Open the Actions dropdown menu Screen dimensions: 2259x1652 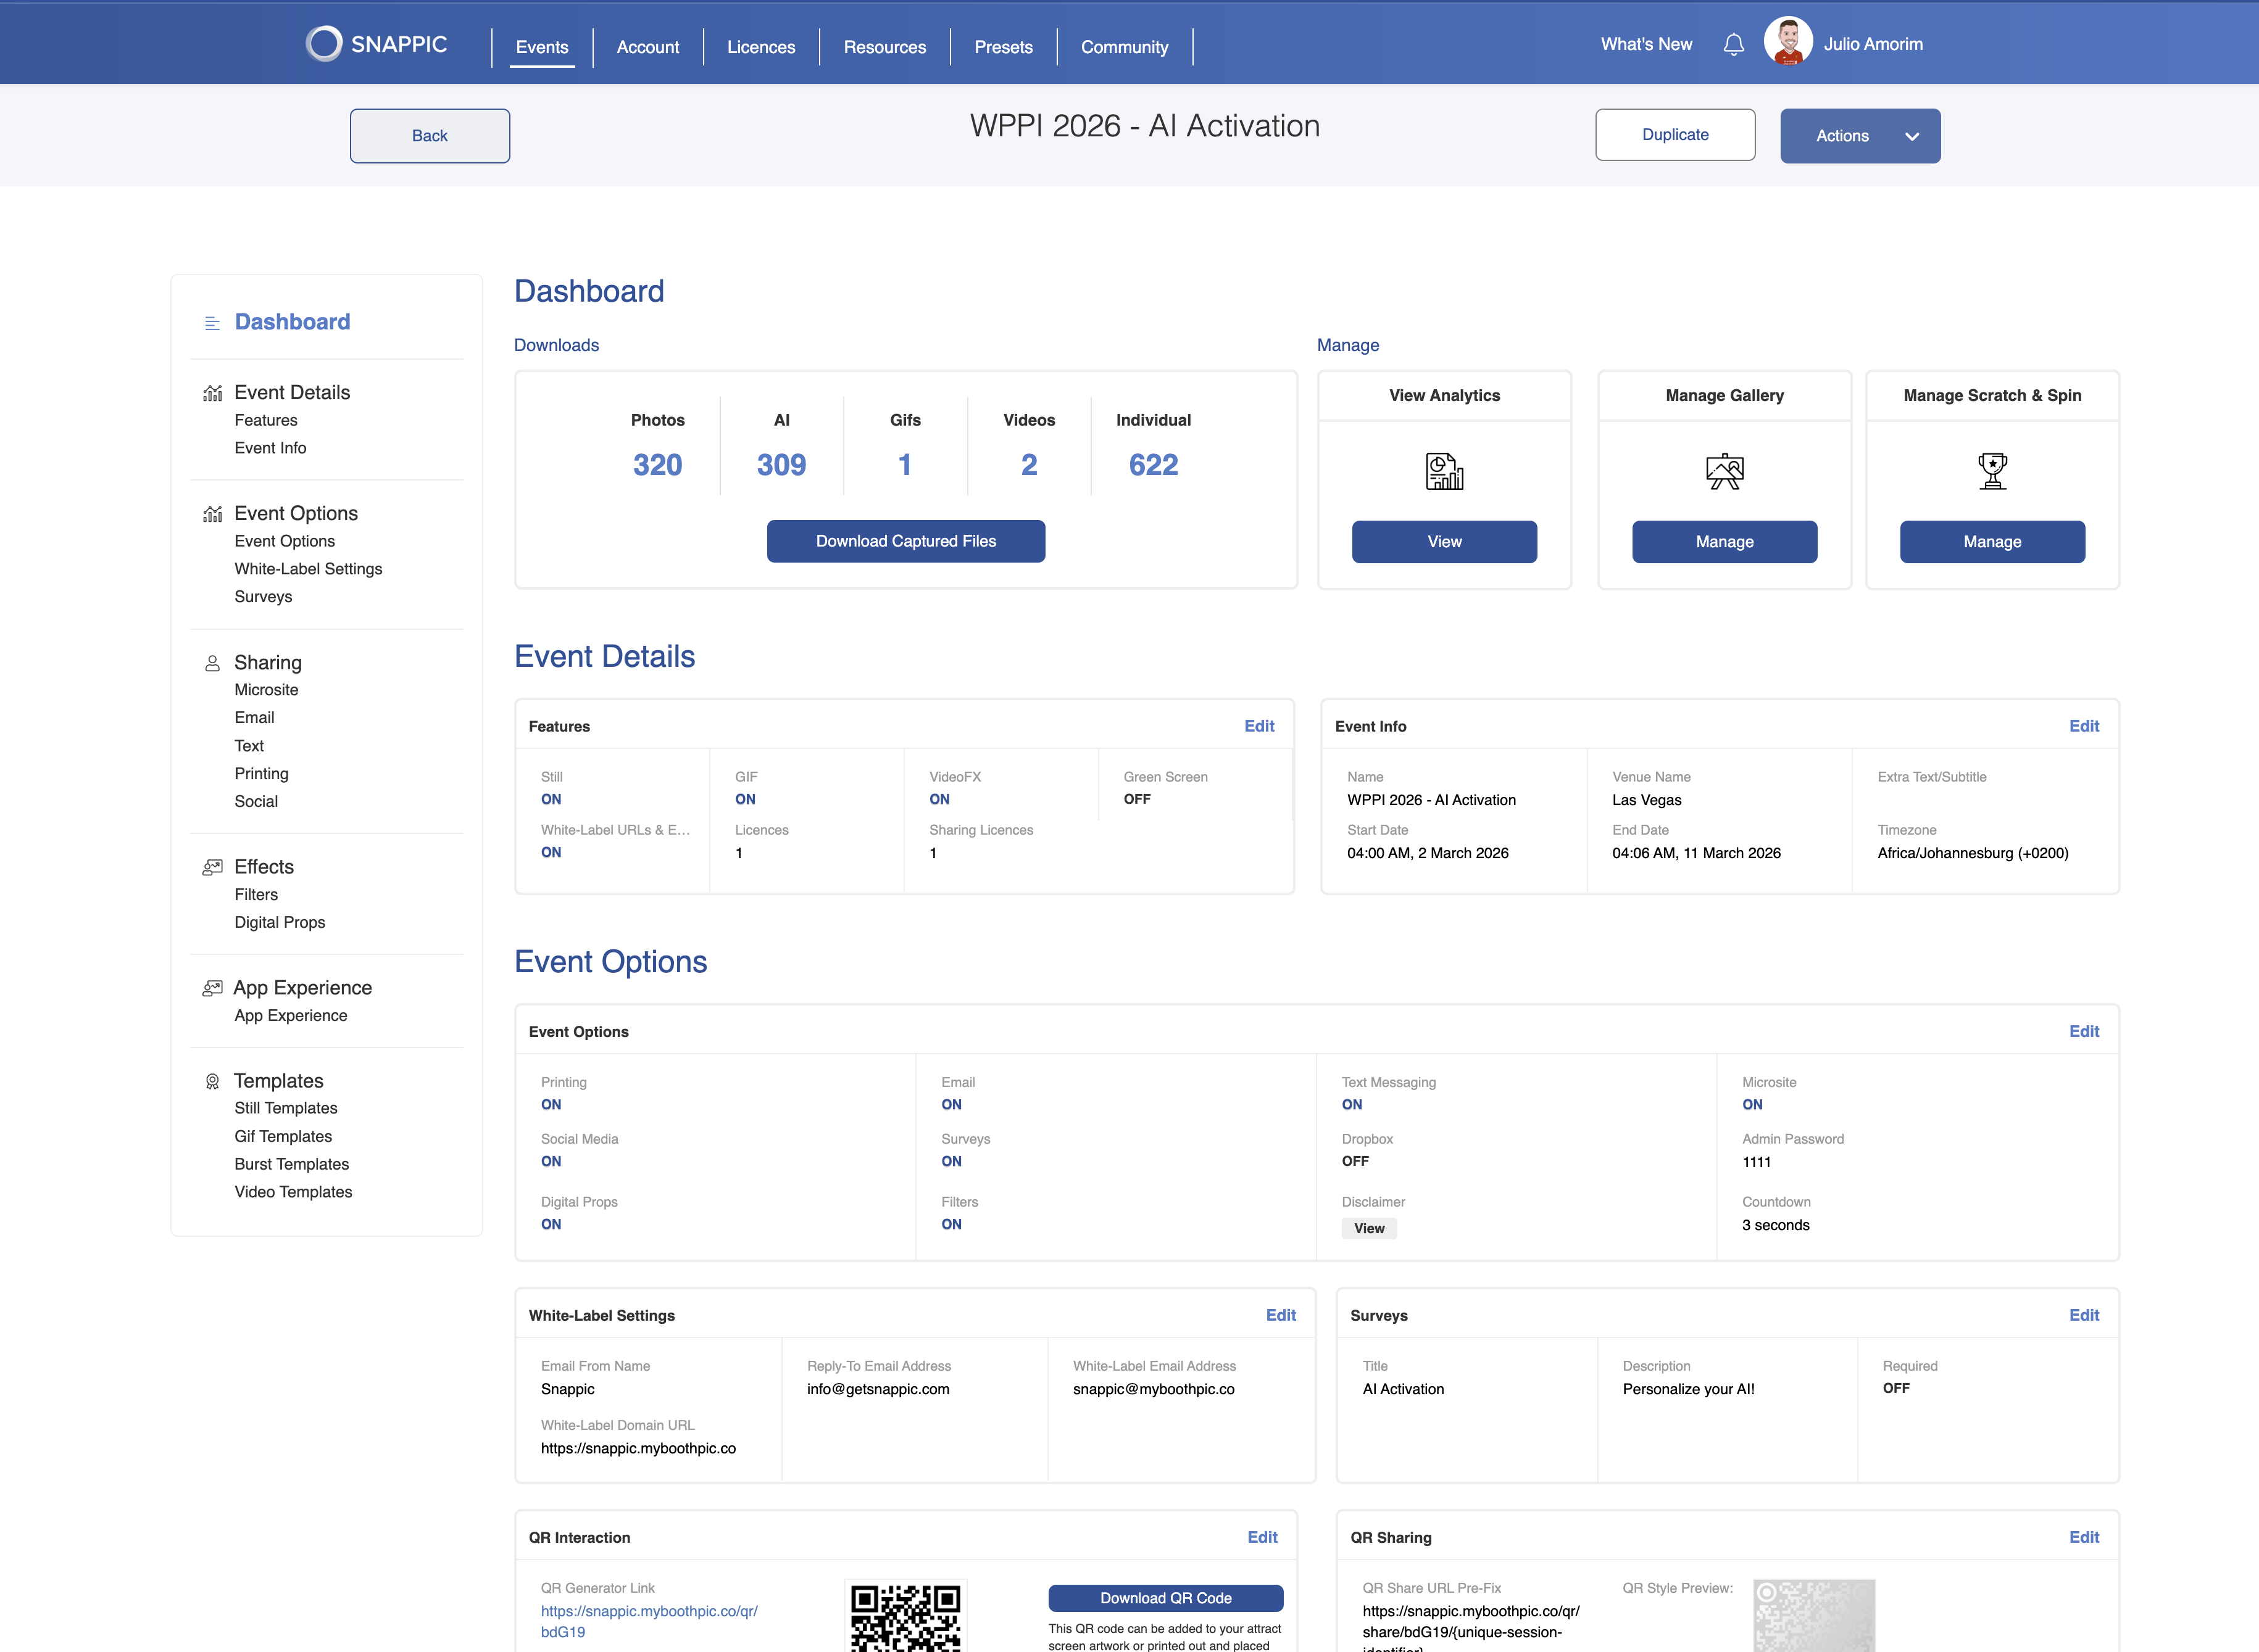tap(1859, 136)
